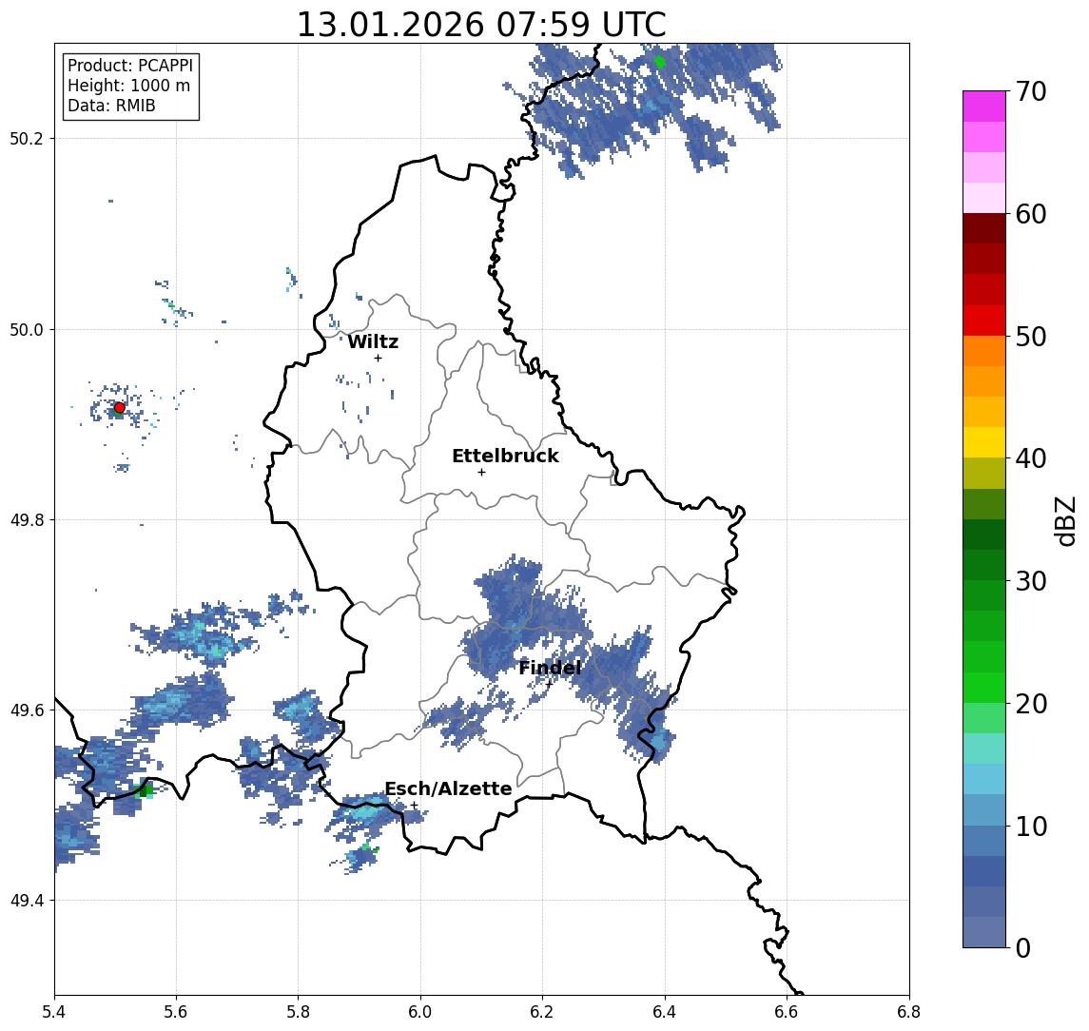This screenshot has height=1031, width=1089.
Task: Click the bright green colorbar band at 20
Action: [x=984, y=688]
